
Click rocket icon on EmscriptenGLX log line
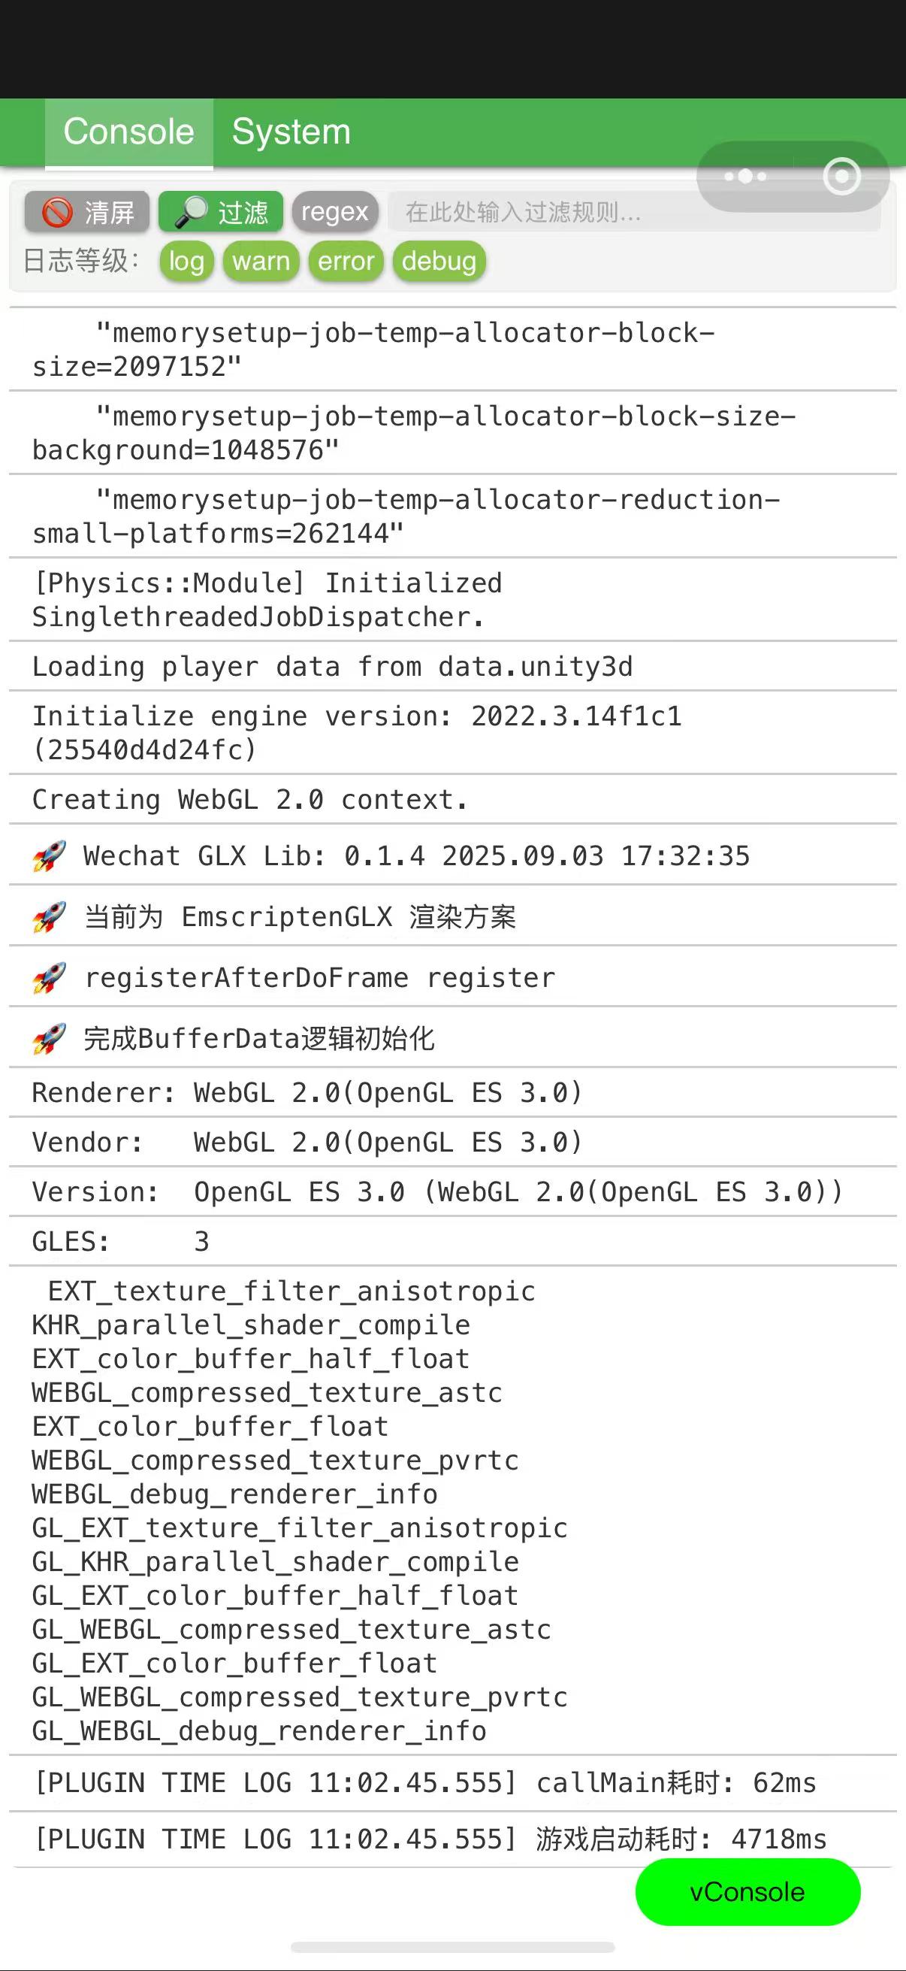coord(50,916)
